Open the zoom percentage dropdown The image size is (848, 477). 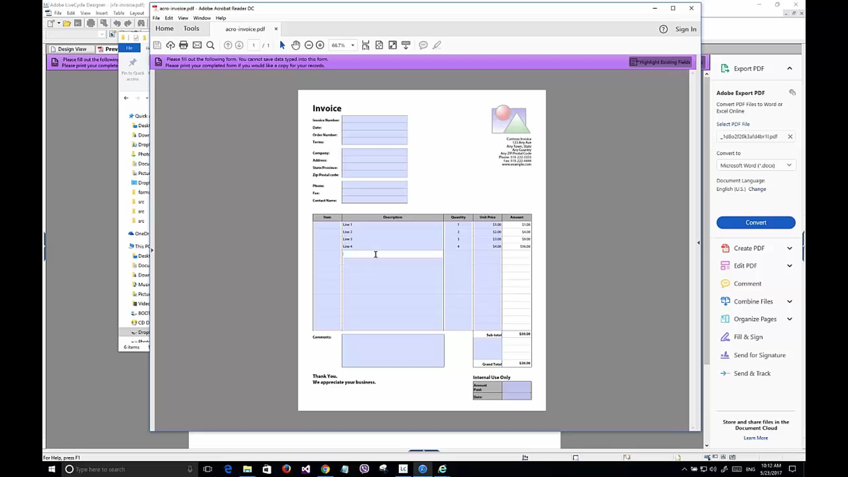coord(352,45)
